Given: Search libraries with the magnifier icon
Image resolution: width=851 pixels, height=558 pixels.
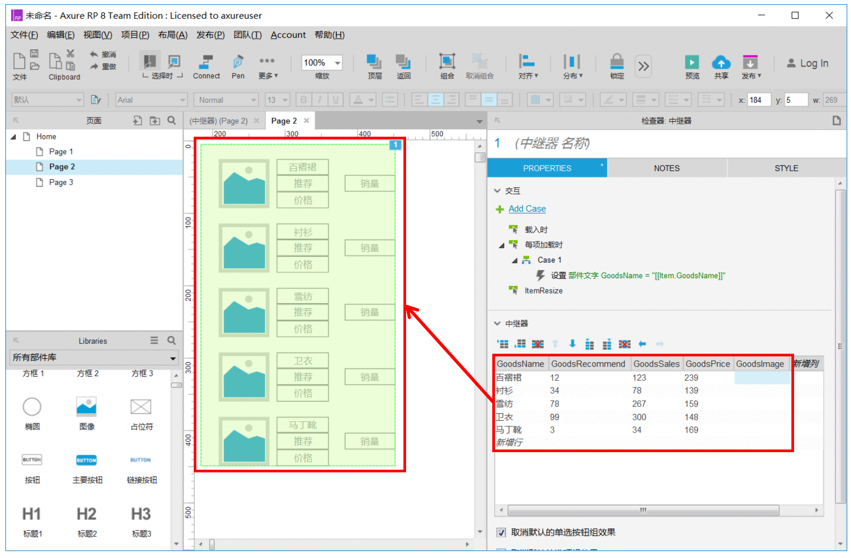Looking at the screenshot, I should [171, 340].
